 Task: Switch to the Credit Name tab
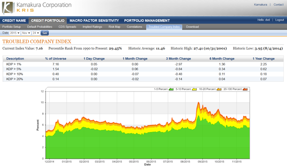(14, 21)
